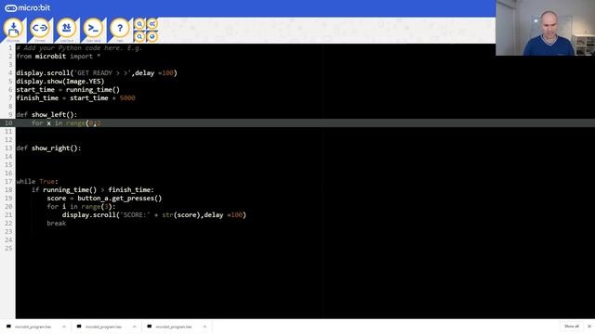Click the webcam video thumbnail
The height and width of the screenshot is (334, 595).
(x=546, y=28)
